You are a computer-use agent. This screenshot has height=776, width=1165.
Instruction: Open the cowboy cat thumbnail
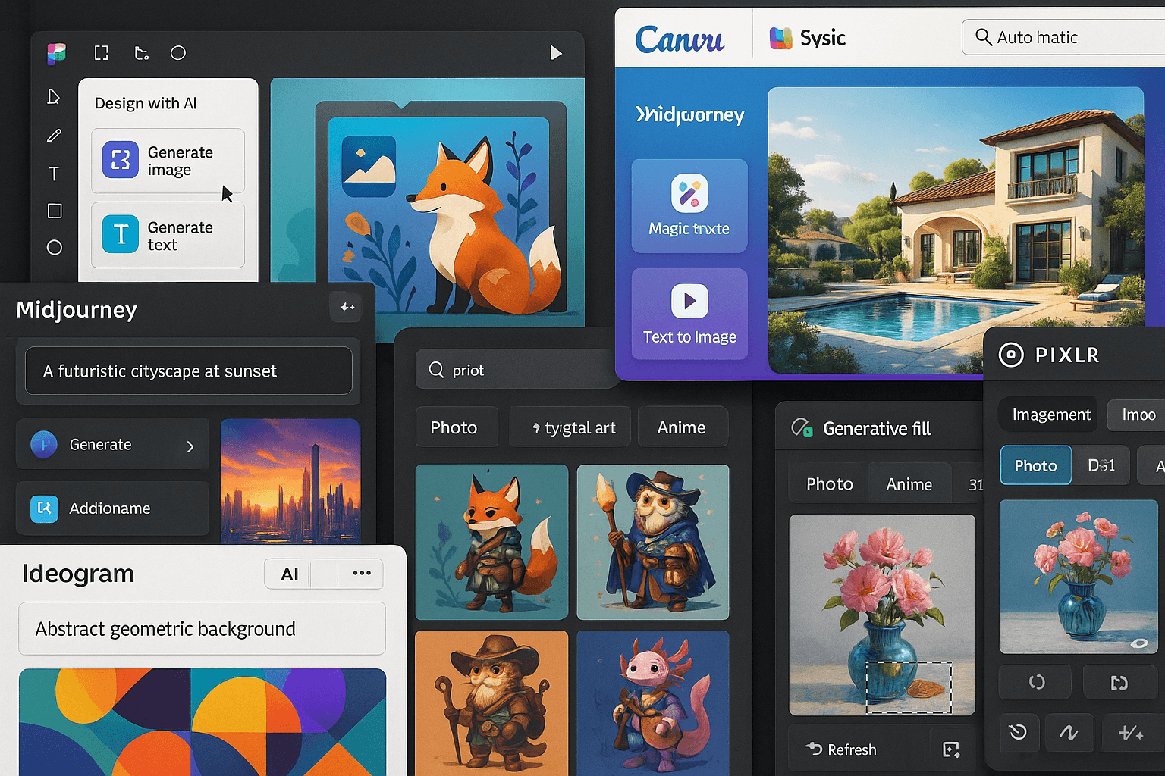(x=491, y=702)
